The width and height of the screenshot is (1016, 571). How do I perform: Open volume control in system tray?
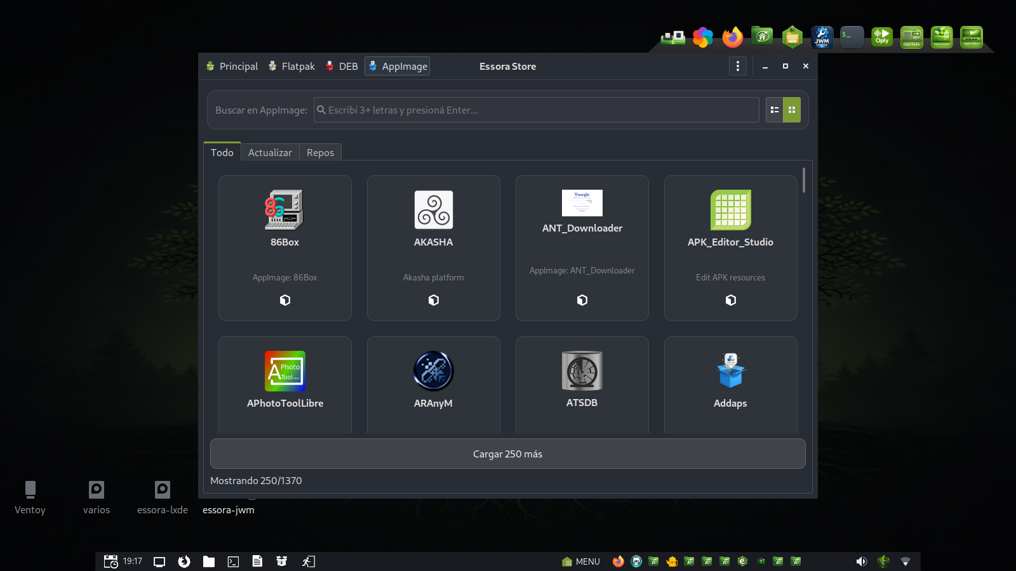click(861, 561)
